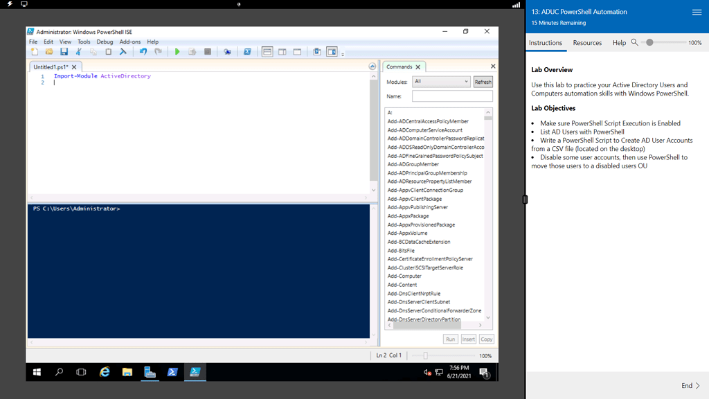This screenshot has height=399, width=709.
Task: Open the Redo icon on the toolbar
Action: pyautogui.click(x=159, y=51)
